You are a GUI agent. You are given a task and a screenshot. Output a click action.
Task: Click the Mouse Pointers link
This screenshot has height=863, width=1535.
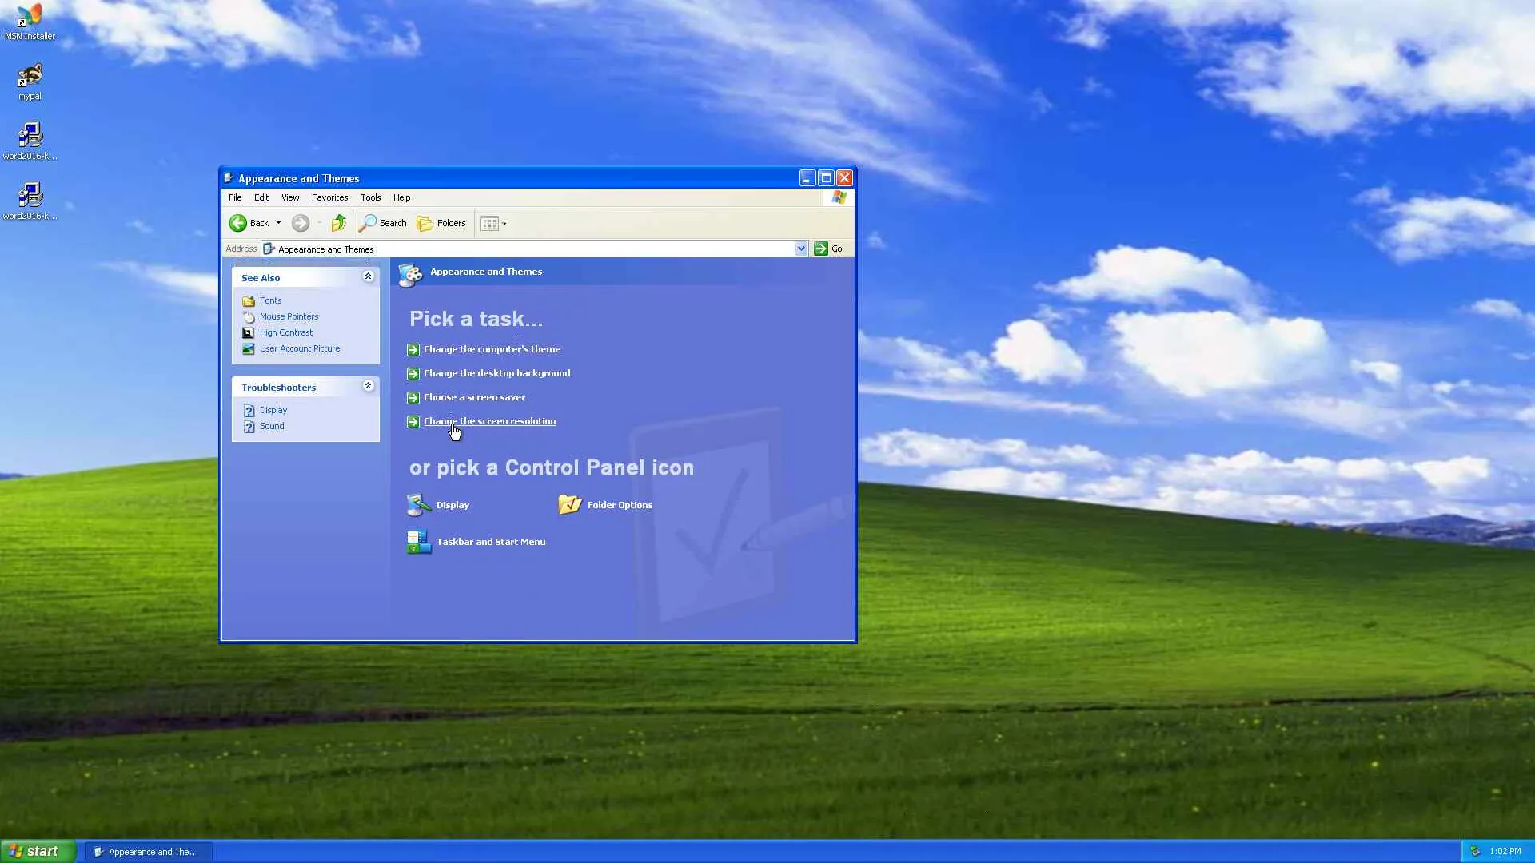click(289, 316)
